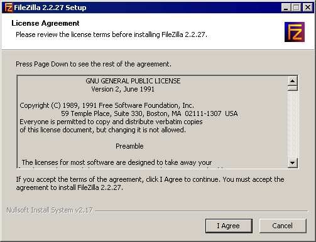Click the GNU GENERAL PUBLIC LICENSE heading

(133, 81)
